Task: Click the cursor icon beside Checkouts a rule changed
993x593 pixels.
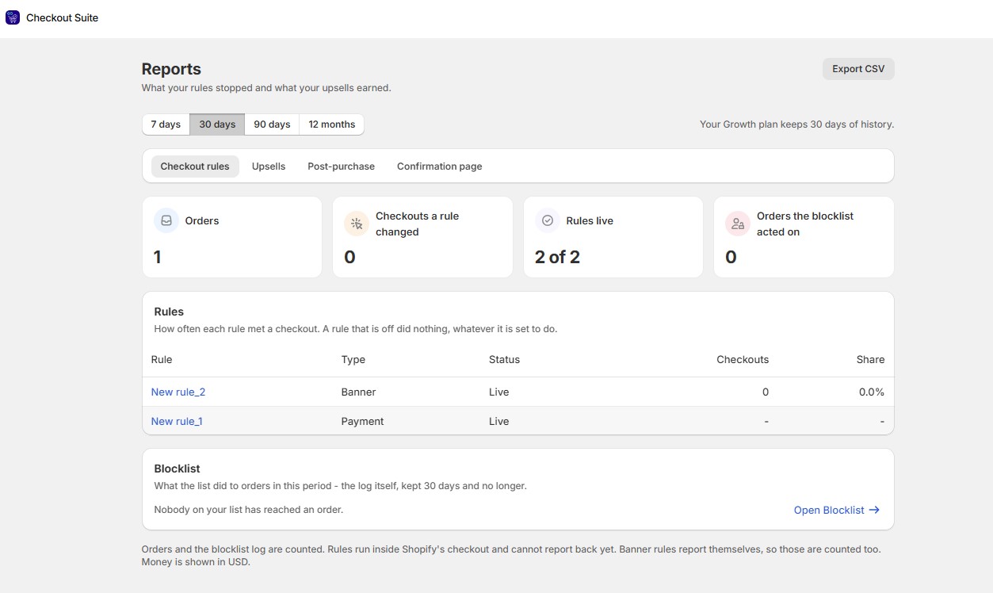Action: (357, 224)
